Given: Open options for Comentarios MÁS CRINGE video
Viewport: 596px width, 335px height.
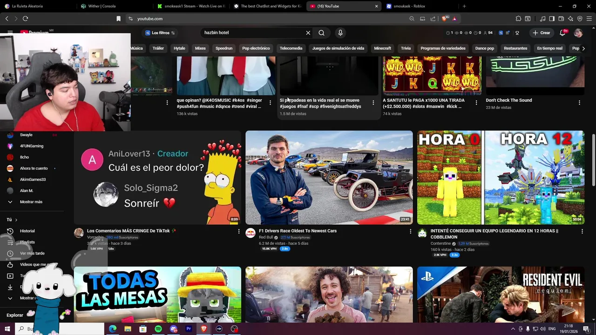Looking at the screenshot, I should (x=239, y=231).
